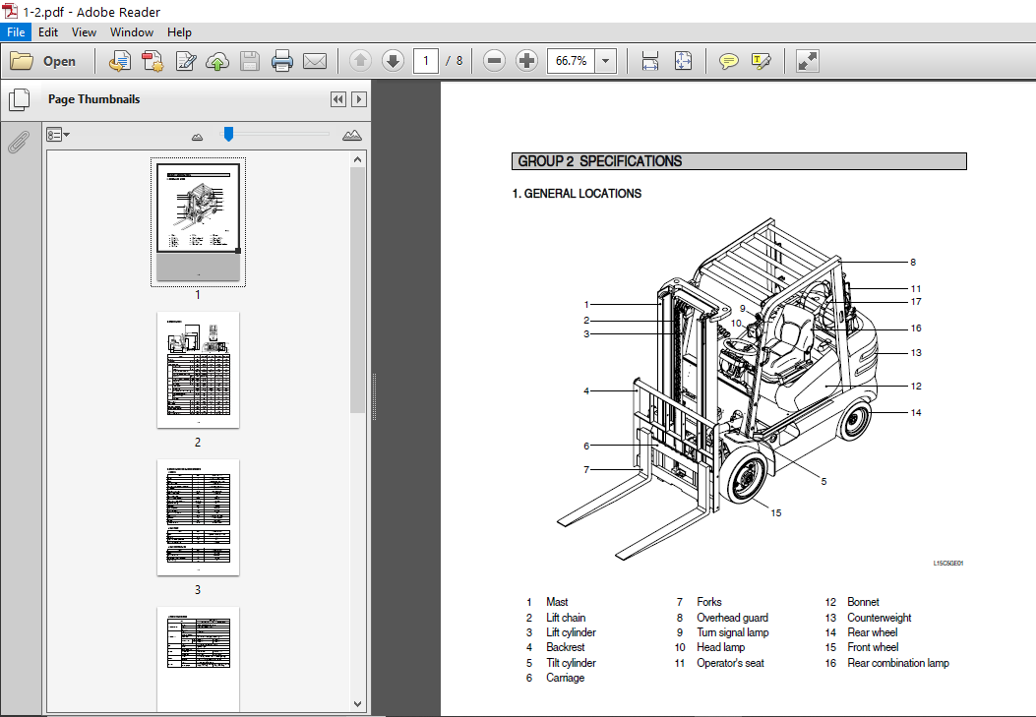
Task: Open the Edit menu
Action: pos(48,32)
